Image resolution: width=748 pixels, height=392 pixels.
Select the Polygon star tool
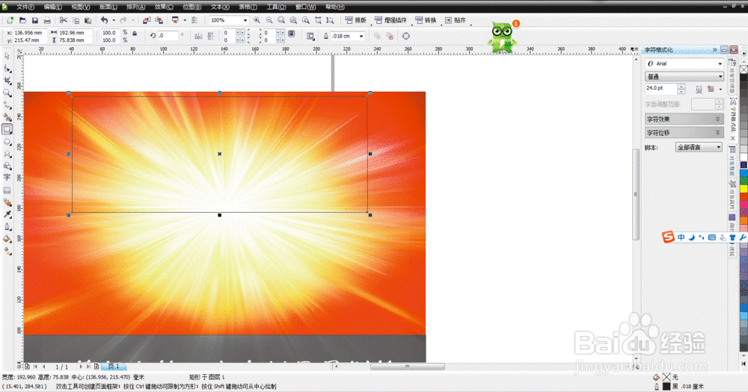tap(7, 154)
